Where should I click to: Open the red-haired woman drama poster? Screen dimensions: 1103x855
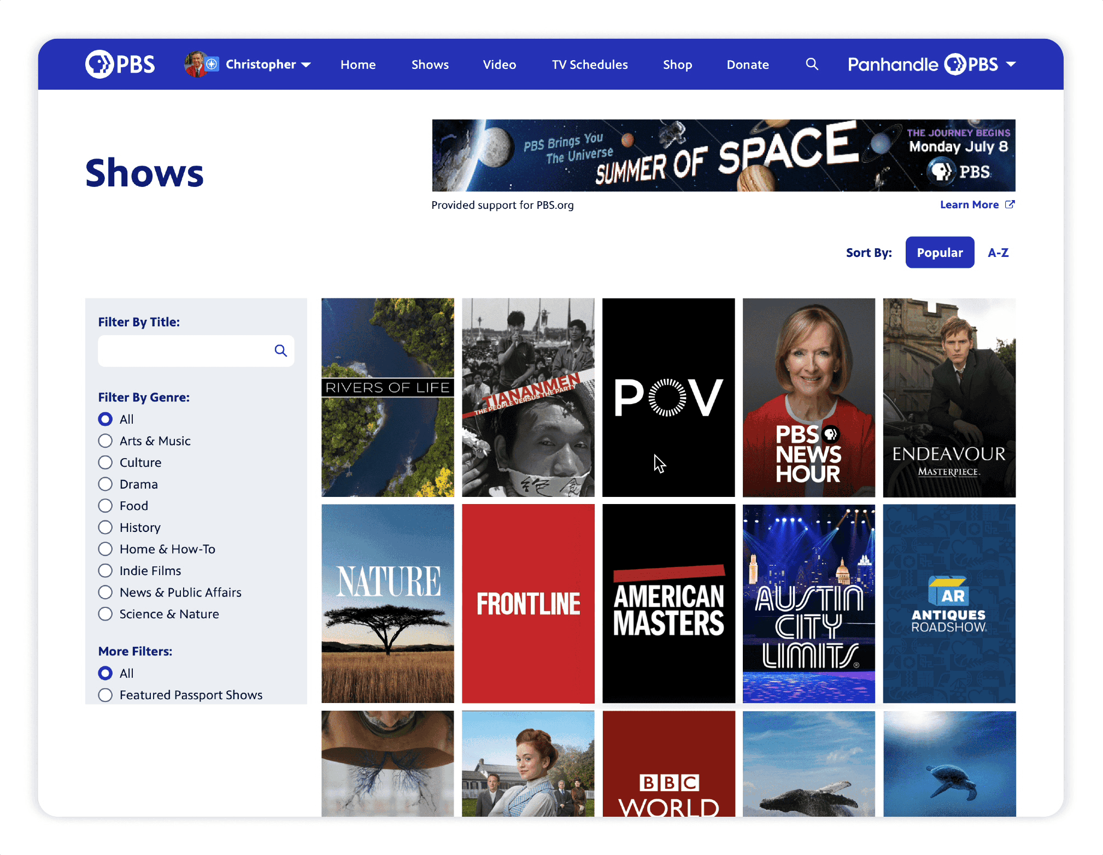coord(528,764)
